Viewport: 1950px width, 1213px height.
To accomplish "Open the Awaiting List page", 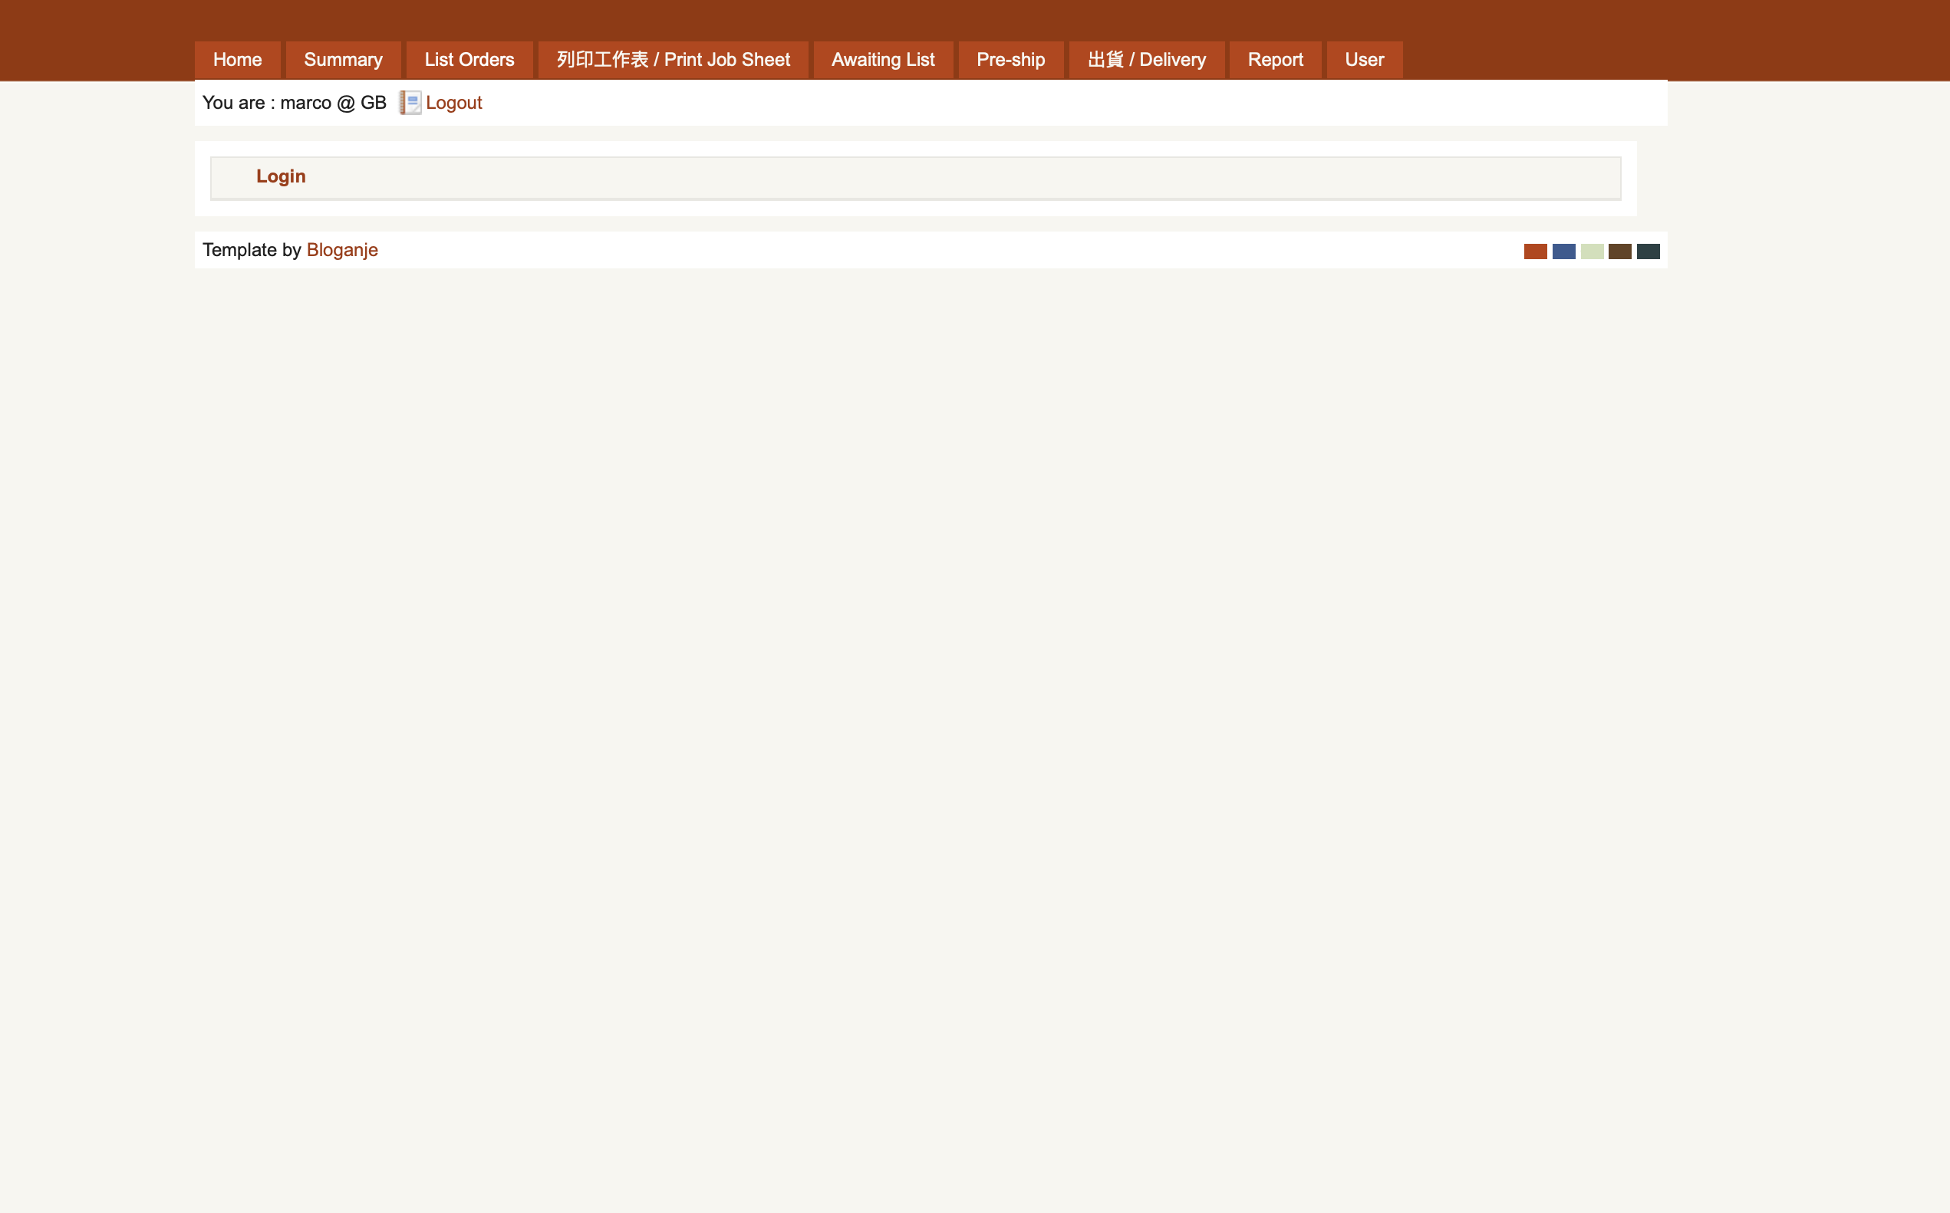I will (x=883, y=59).
